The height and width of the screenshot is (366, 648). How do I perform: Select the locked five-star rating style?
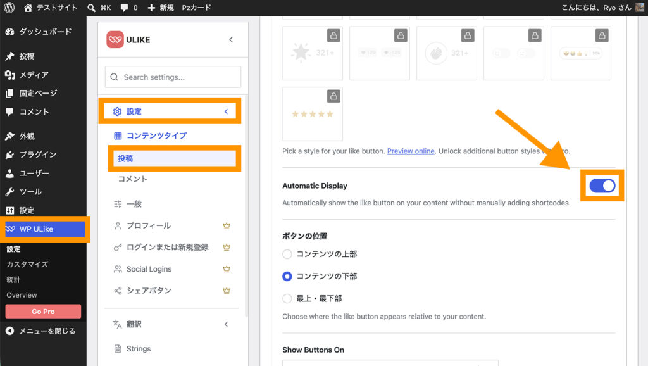[313, 114]
